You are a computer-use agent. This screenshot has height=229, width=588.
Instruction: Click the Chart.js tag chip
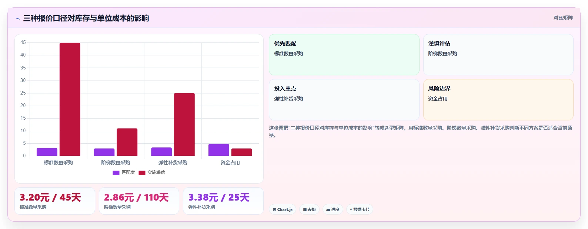(283, 209)
